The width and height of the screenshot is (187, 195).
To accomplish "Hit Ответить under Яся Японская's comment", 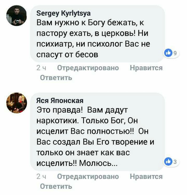I will tap(56, 186).
